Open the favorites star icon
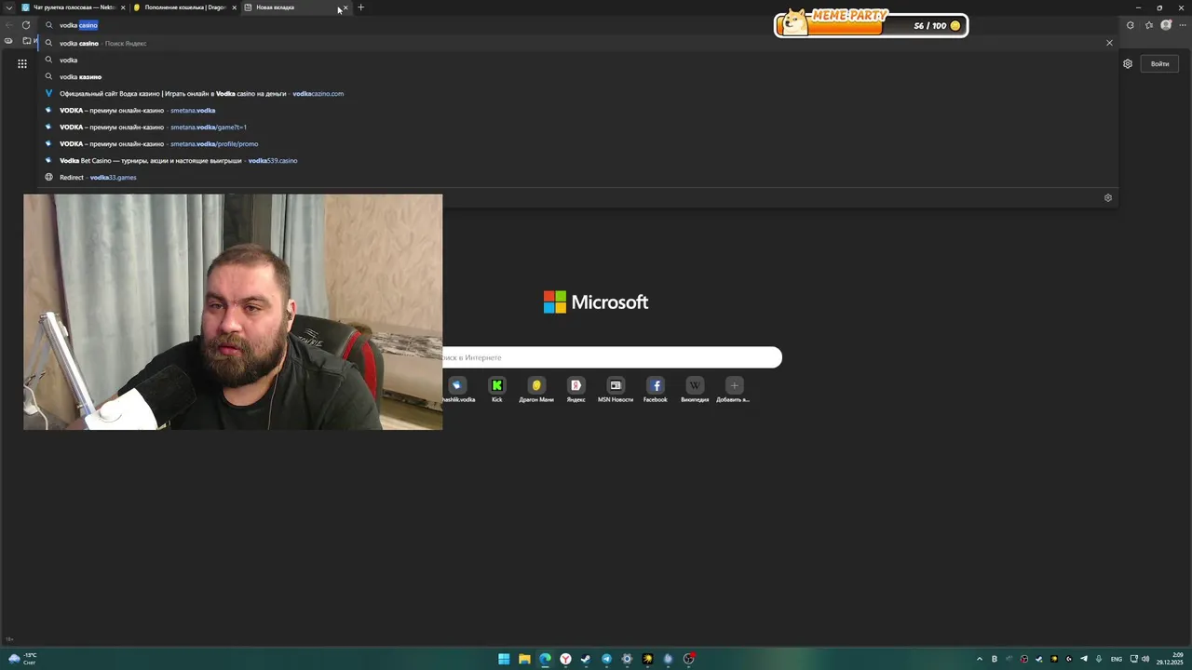1192x670 pixels. (1149, 25)
